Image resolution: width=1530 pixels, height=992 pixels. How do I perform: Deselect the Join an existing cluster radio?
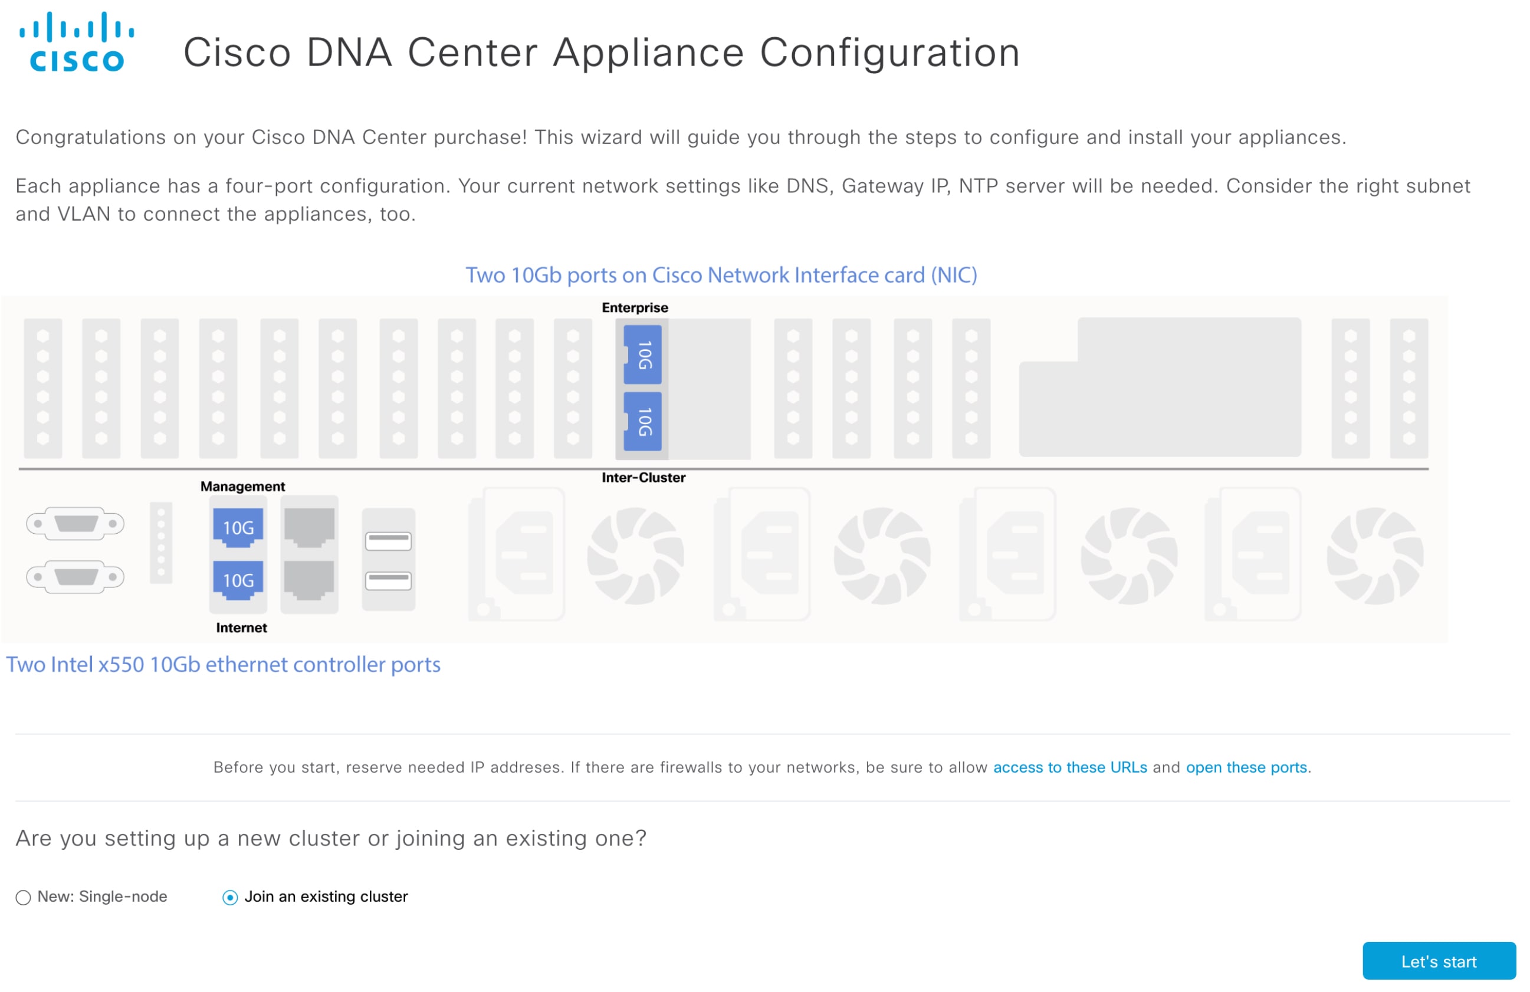229,897
